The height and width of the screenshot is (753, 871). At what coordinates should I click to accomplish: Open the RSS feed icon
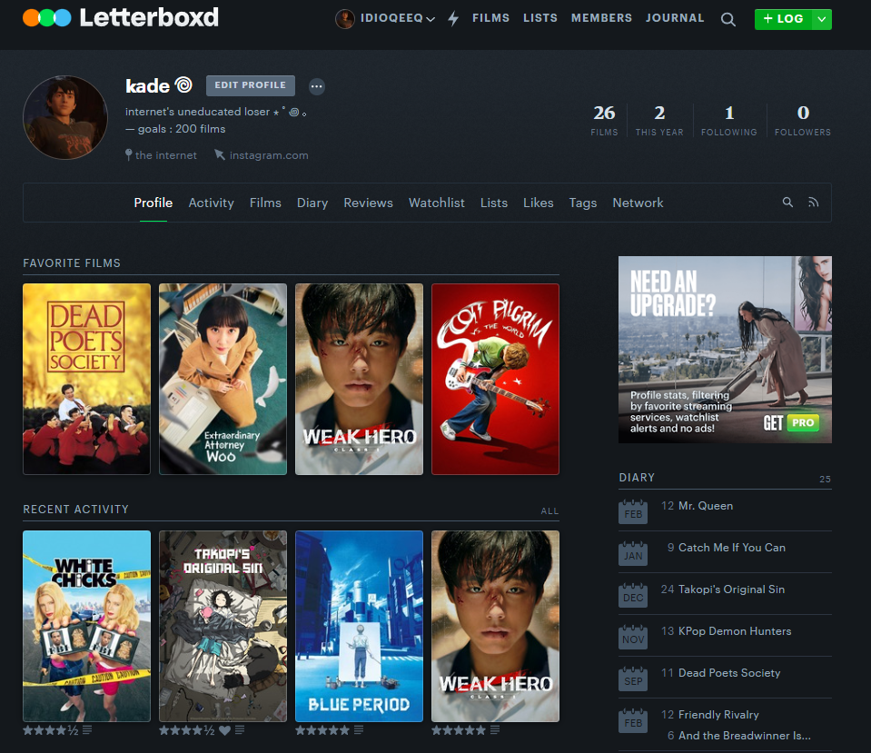point(813,203)
